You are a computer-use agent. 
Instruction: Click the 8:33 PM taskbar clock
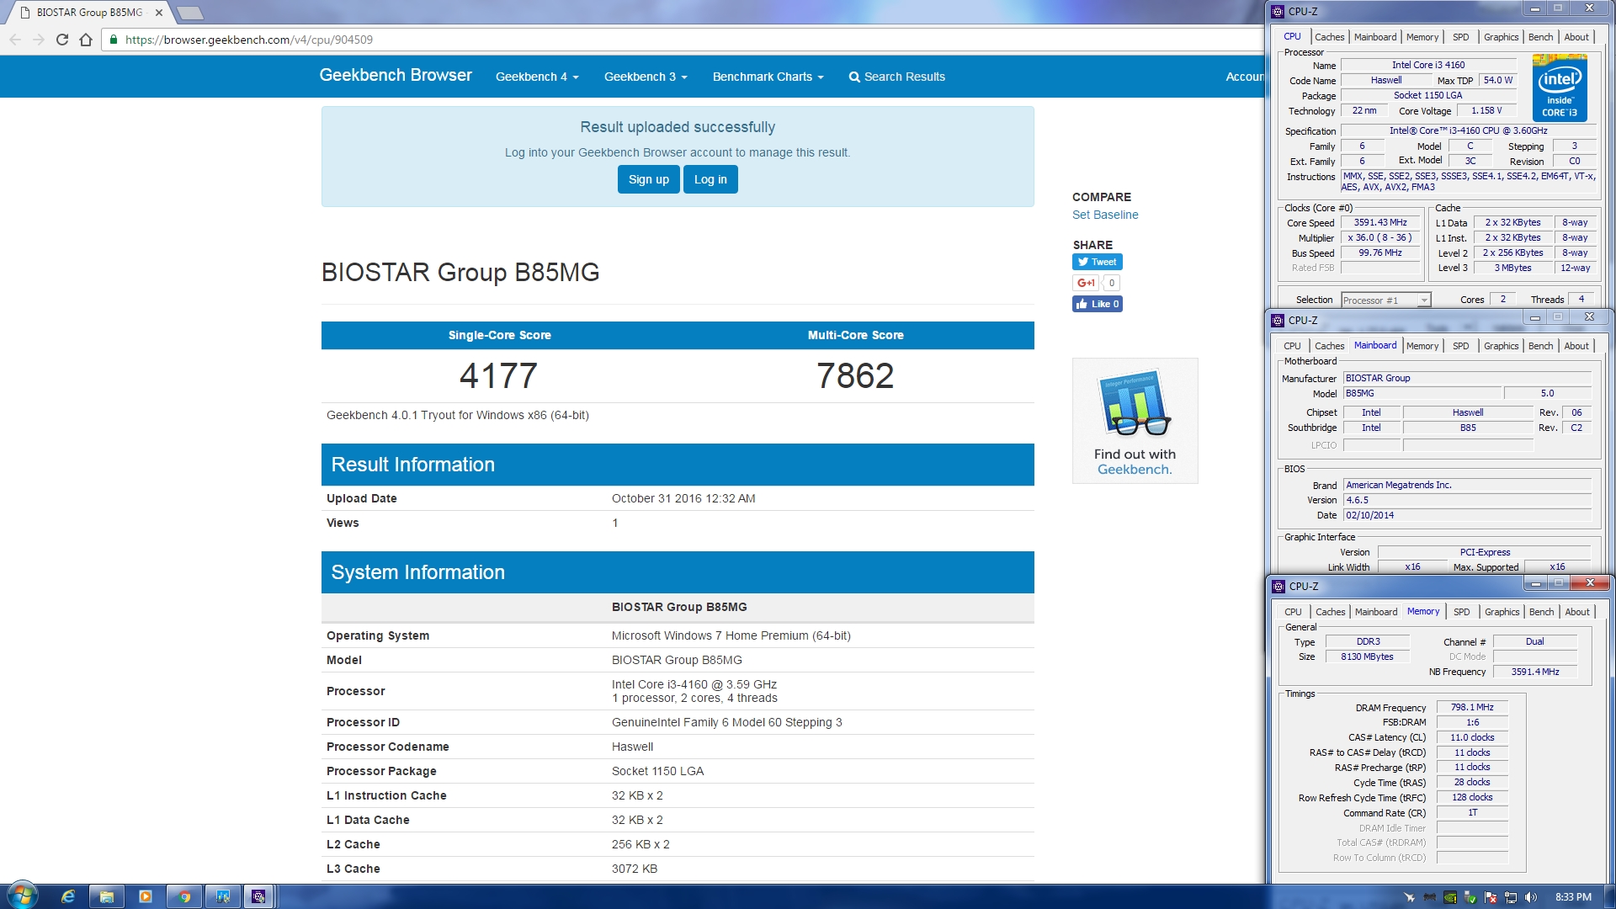(1573, 896)
